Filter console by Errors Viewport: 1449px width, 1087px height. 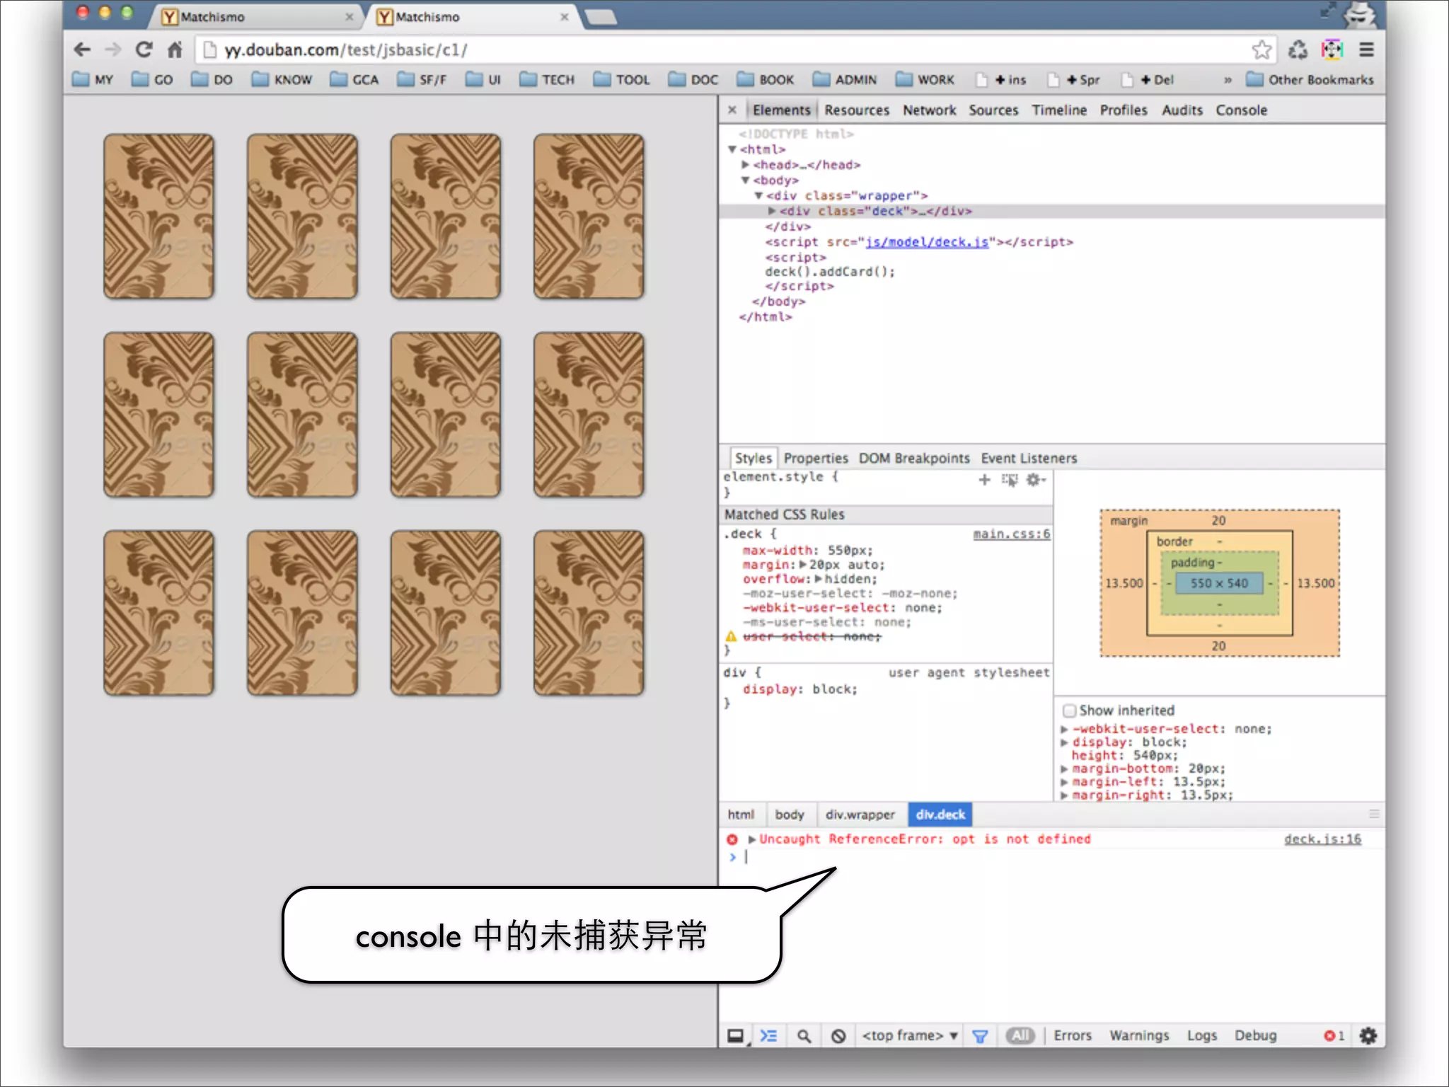[1073, 1036]
